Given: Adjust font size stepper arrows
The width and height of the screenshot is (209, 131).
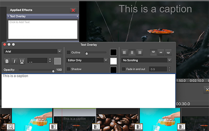Looking at the screenshot, I should point(50,60).
